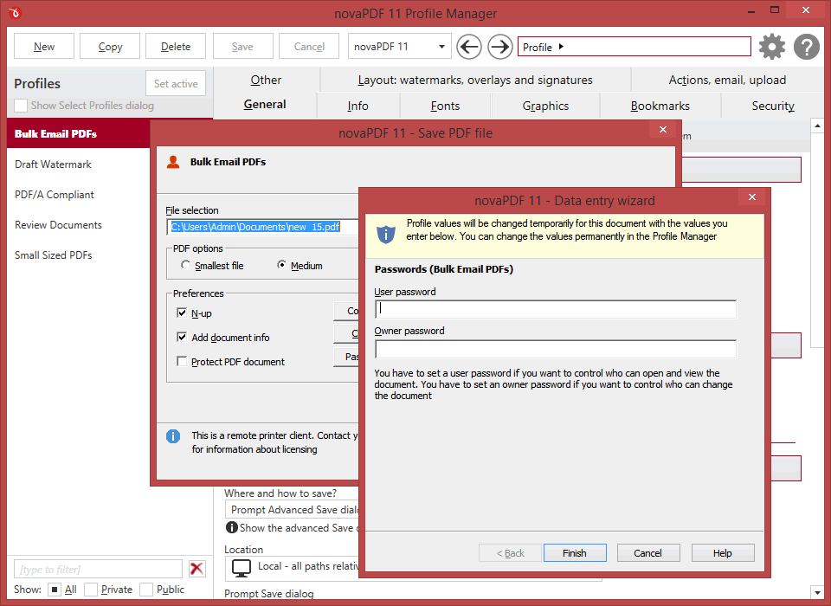Viewport: 831px width, 606px height.
Task: Select the Smallest file radio option
Action: tap(185, 265)
